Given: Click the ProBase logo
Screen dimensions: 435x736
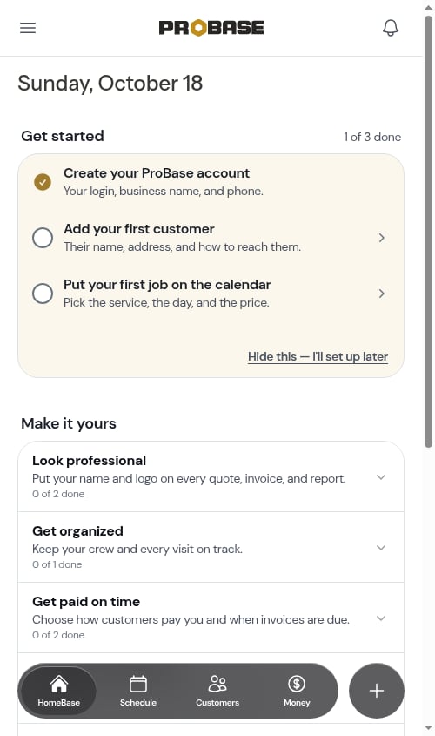Looking at the screenshot, I should [x=211, y=28].
